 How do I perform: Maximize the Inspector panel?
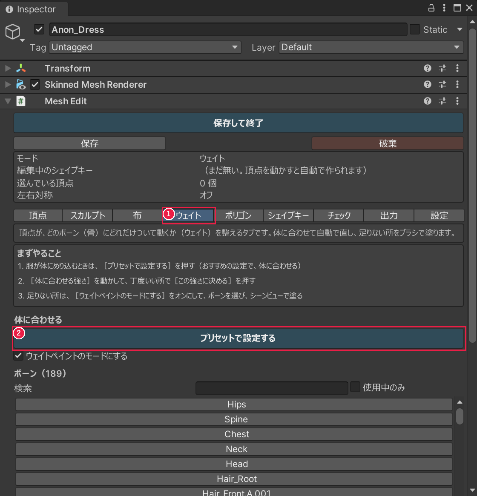click(x=457, y=8)
